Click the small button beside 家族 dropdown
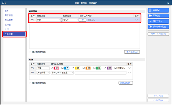 (61, 20)
